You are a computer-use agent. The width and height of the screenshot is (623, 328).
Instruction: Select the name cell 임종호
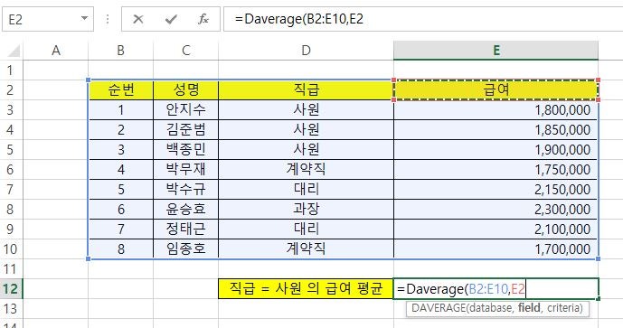coord(185,249)
